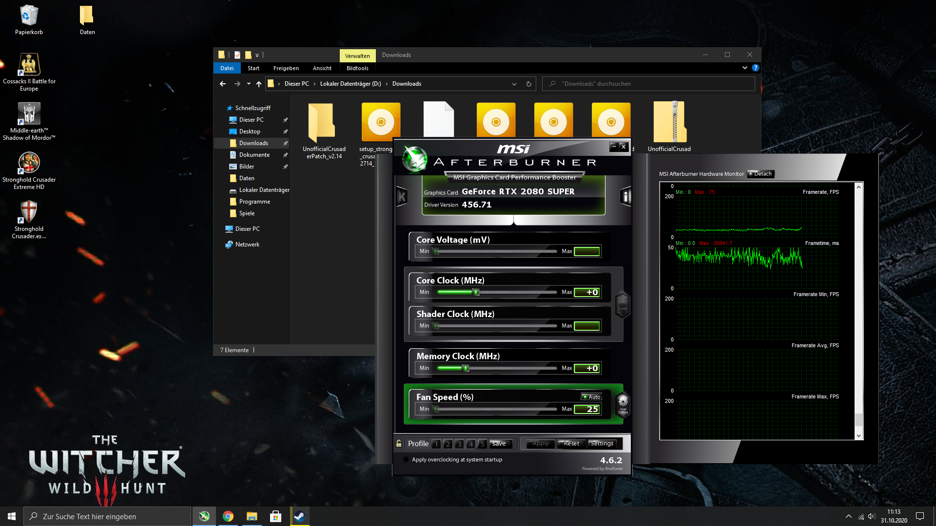This screenshot has width=936, height=526.
Task: Expand the address bar history dropdown
Action: 514,84
